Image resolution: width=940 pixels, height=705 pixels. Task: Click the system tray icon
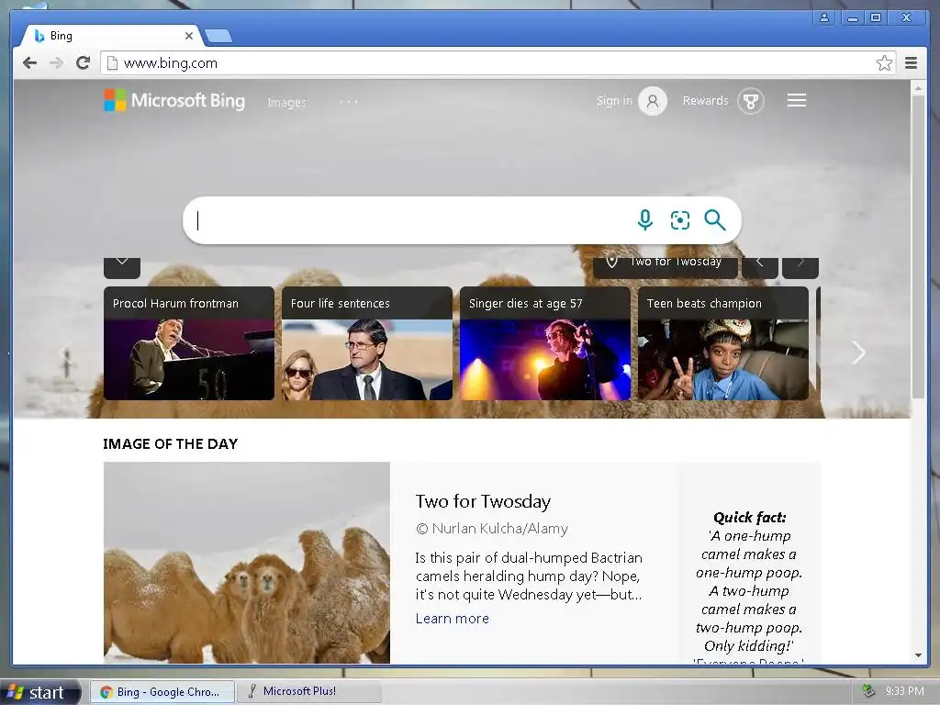tap(868, 691)
